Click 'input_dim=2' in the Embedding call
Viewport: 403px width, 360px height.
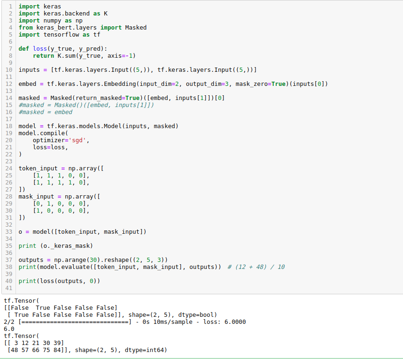click(159, 84)
